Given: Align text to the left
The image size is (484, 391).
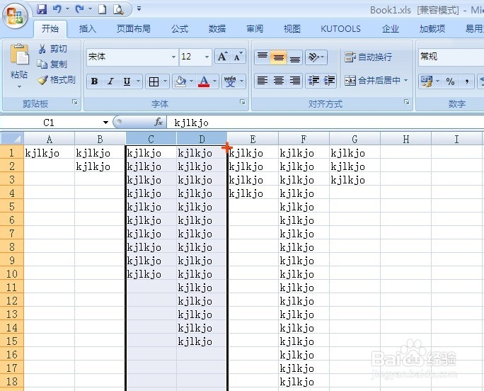Looking at the screenshot, I should pos(263,81).
